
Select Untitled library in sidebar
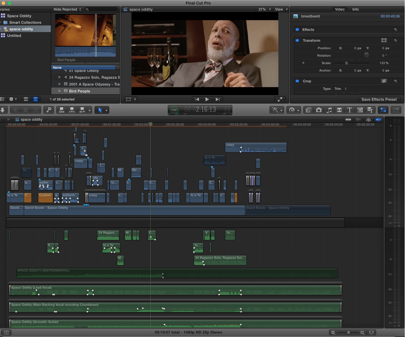point(14,35)
